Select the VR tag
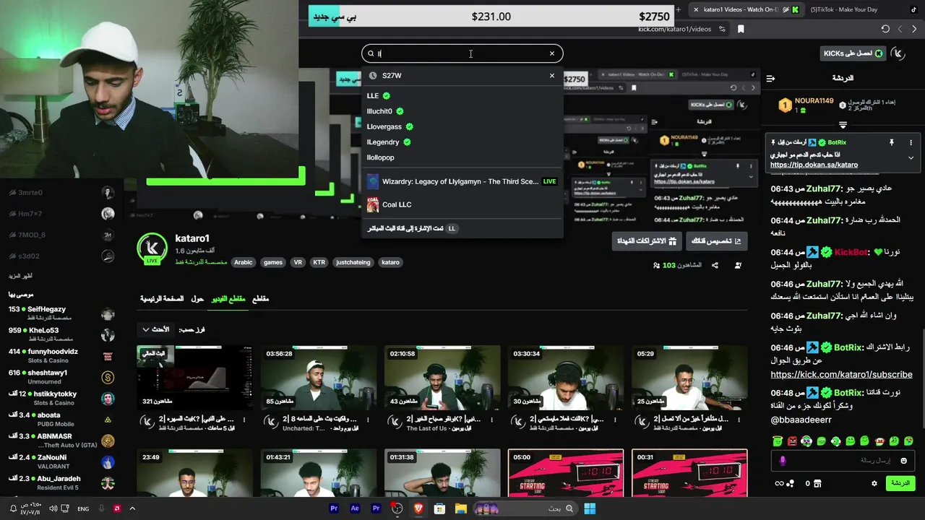 tap(298, 262)
